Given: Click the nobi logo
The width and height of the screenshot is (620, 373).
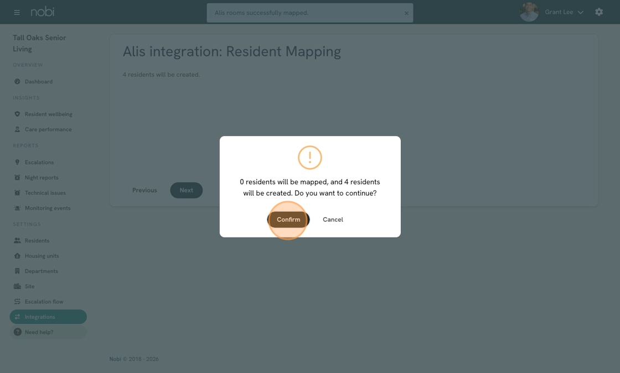Looking at the screenshot, I should 42,12.
